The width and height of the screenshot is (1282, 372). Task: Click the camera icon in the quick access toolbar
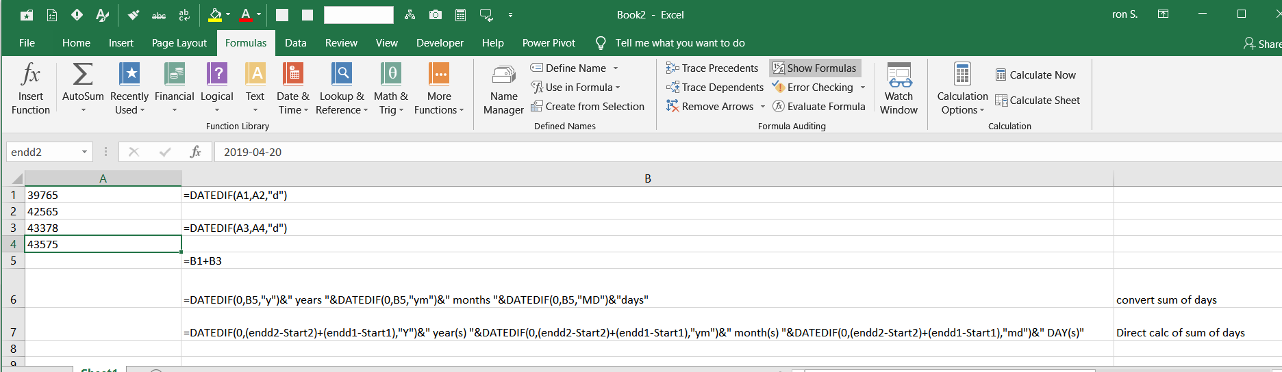pyautogui.click(x=435, y=14)
